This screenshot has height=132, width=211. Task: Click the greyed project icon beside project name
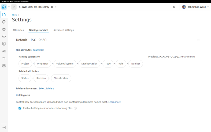click(x=14, y=7)
